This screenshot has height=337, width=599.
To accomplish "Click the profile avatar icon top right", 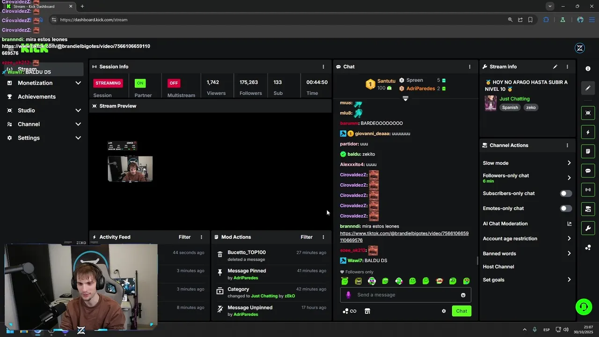I will coord(580,48).
